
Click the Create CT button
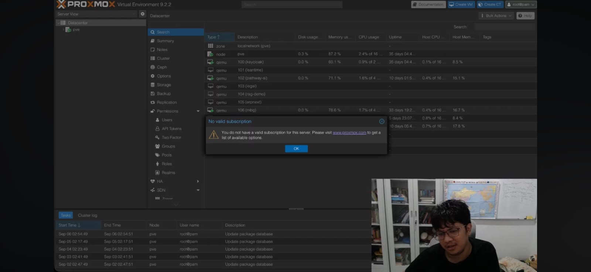click(x=490, y=4)
